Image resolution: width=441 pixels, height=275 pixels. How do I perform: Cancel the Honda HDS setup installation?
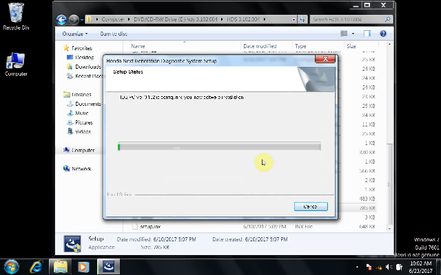point(311,206)
